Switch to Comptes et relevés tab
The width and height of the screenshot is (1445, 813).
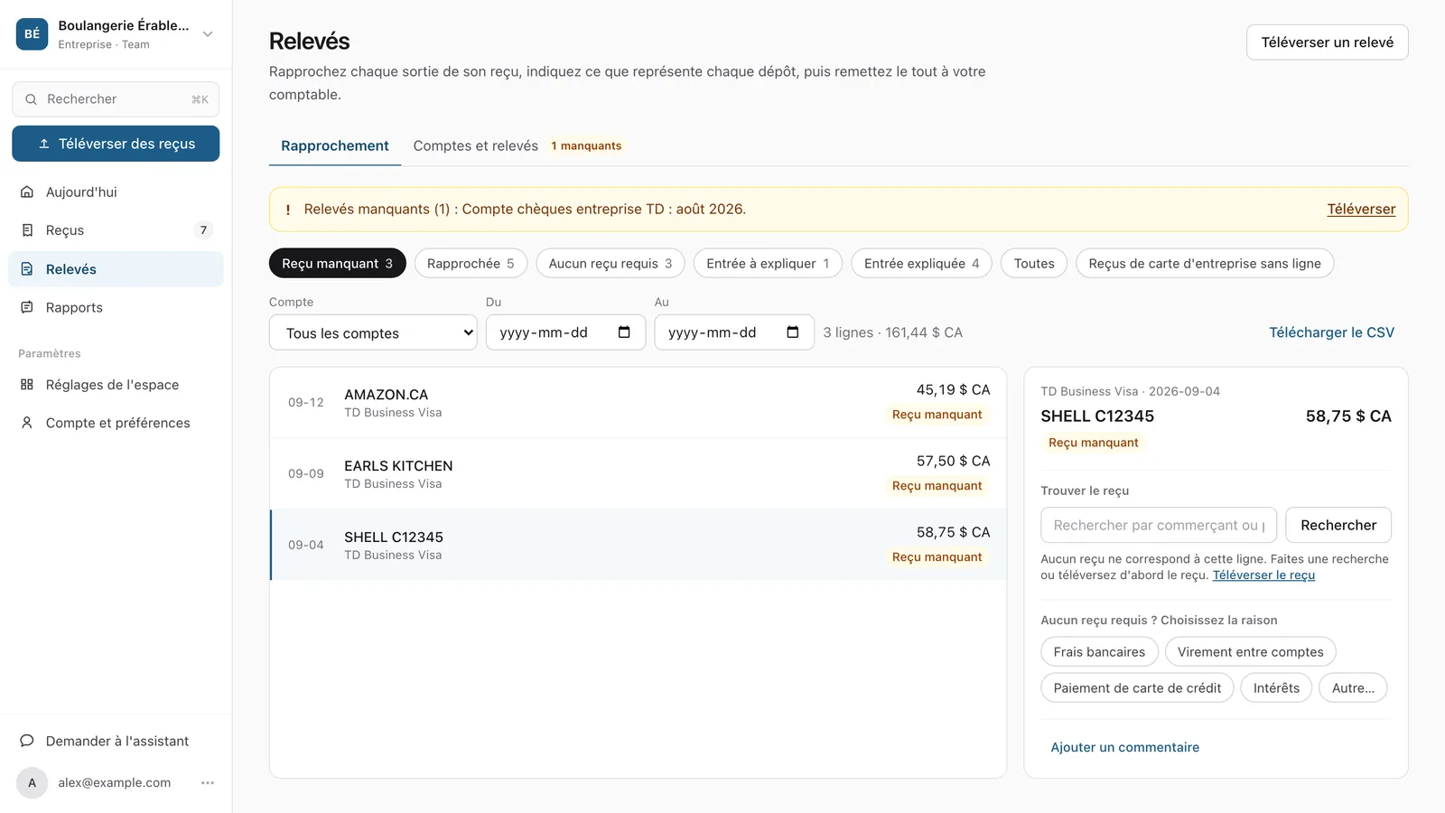tap(475, 145)
